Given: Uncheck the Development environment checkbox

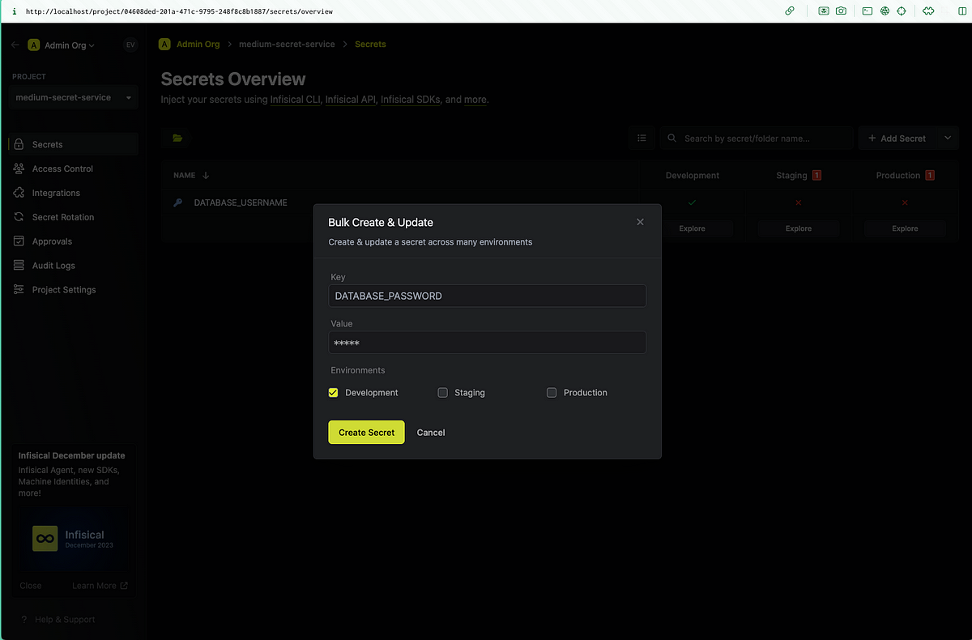Looking at the screenshot, I should click(x=333, y=393).
